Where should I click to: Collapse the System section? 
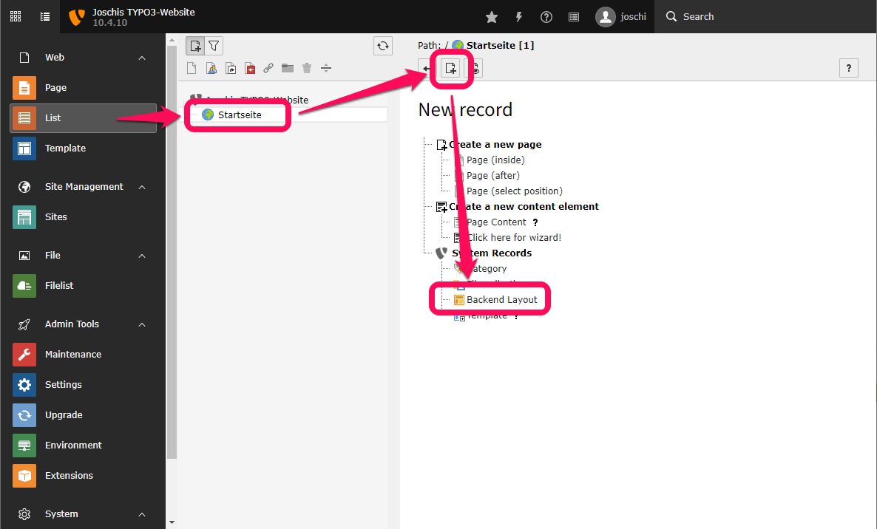[141, 513]
